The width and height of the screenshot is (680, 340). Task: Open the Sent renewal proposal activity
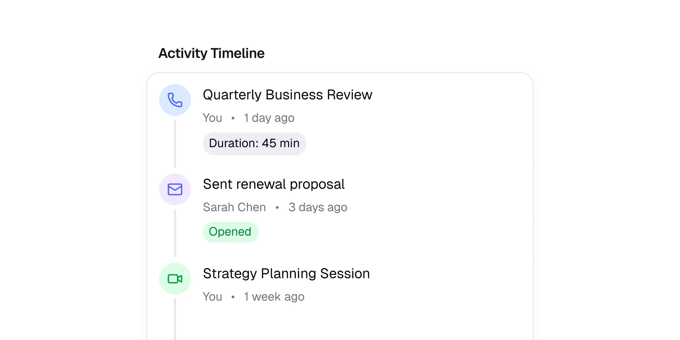(274, 184)
